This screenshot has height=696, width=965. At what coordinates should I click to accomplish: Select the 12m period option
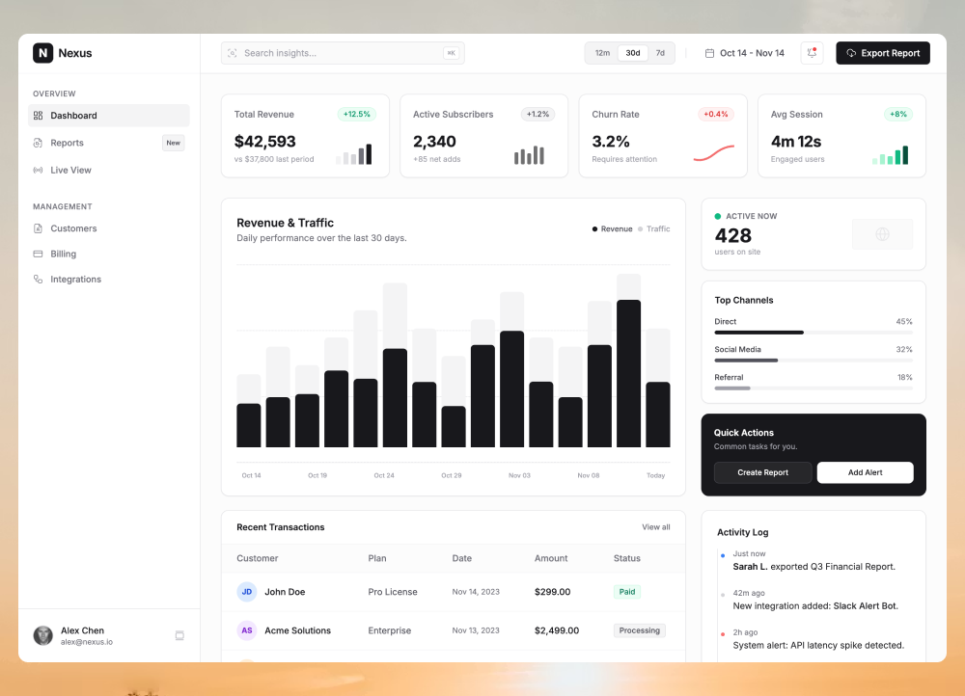[602, 53]
